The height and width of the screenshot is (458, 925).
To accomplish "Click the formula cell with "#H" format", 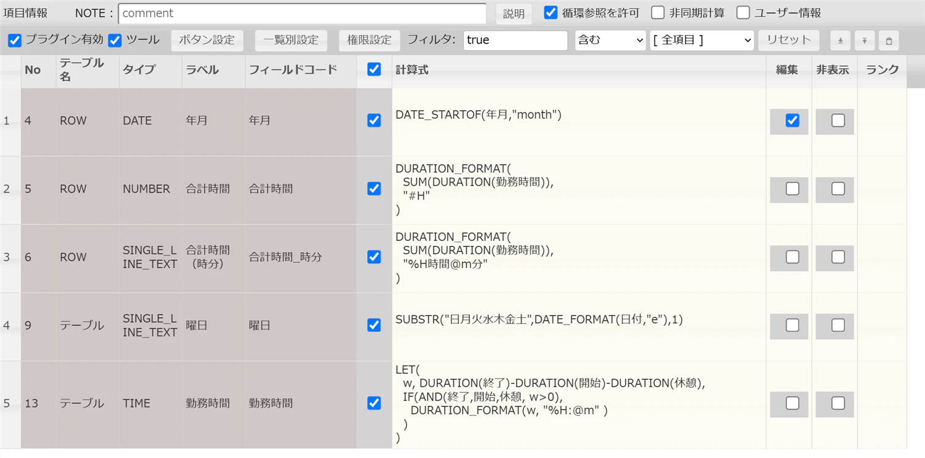I will (x=579, y=190).
